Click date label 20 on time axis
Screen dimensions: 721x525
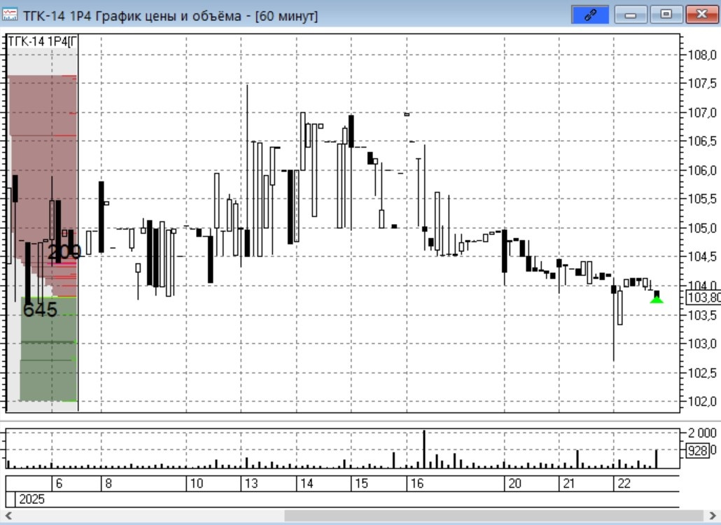tap(514, 484)
